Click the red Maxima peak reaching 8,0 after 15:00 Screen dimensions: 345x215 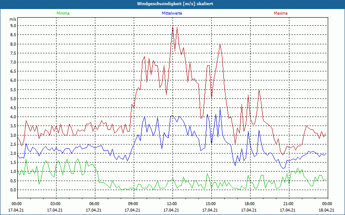(x=220, y=44)
